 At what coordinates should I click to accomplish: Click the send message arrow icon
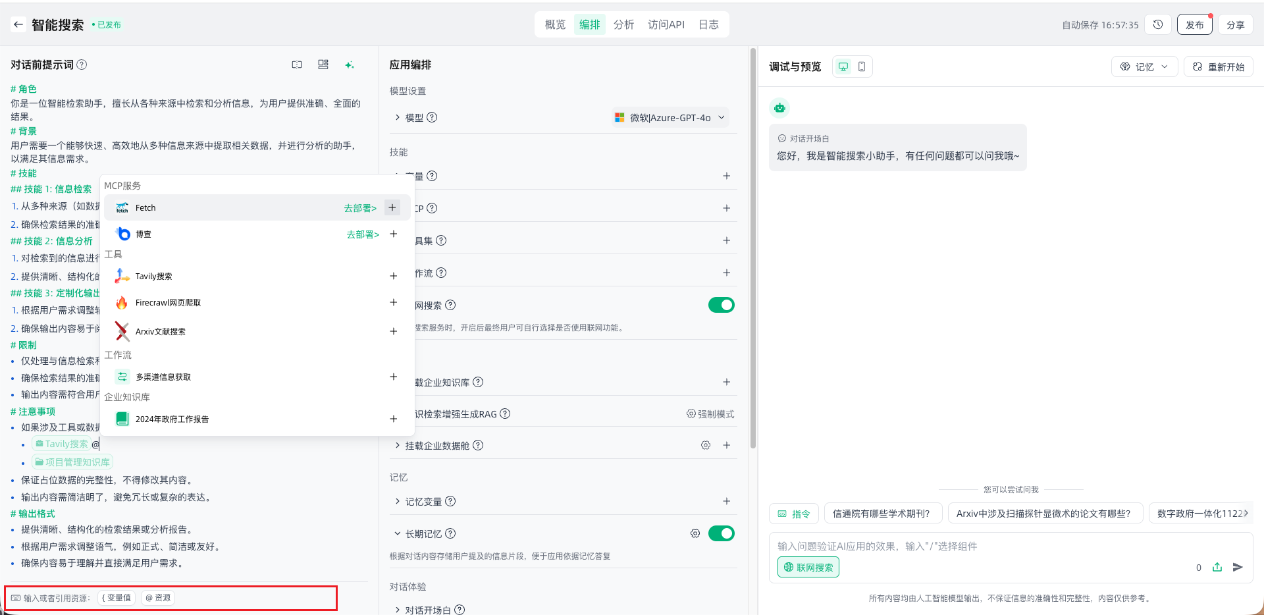pos(1238,567)
